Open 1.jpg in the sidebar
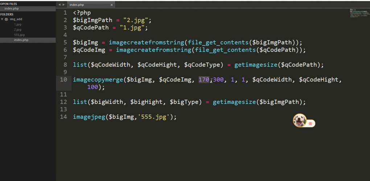 click(x=17, y=24)
